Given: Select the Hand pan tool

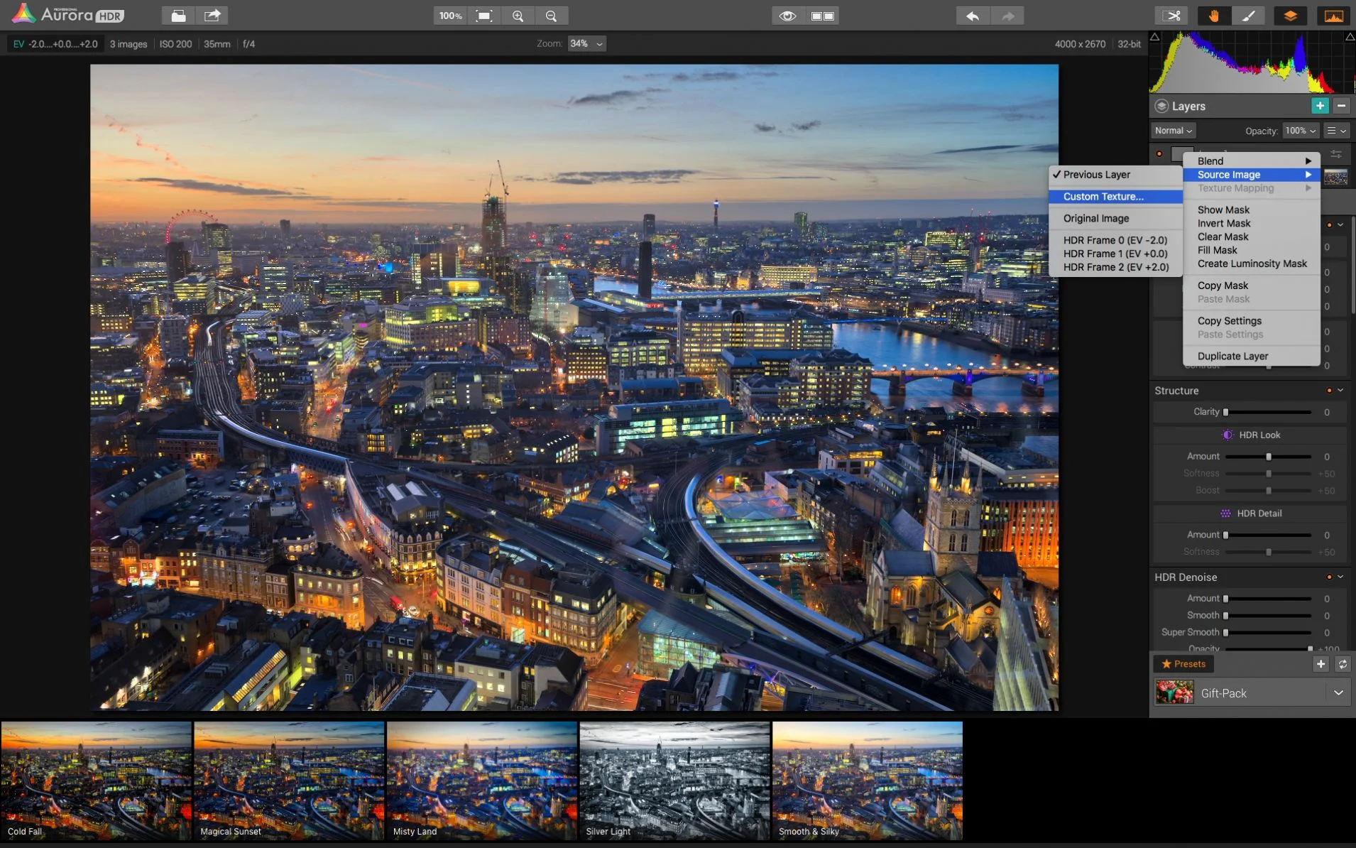Looking at the screenshot, I should point(1214,16).
